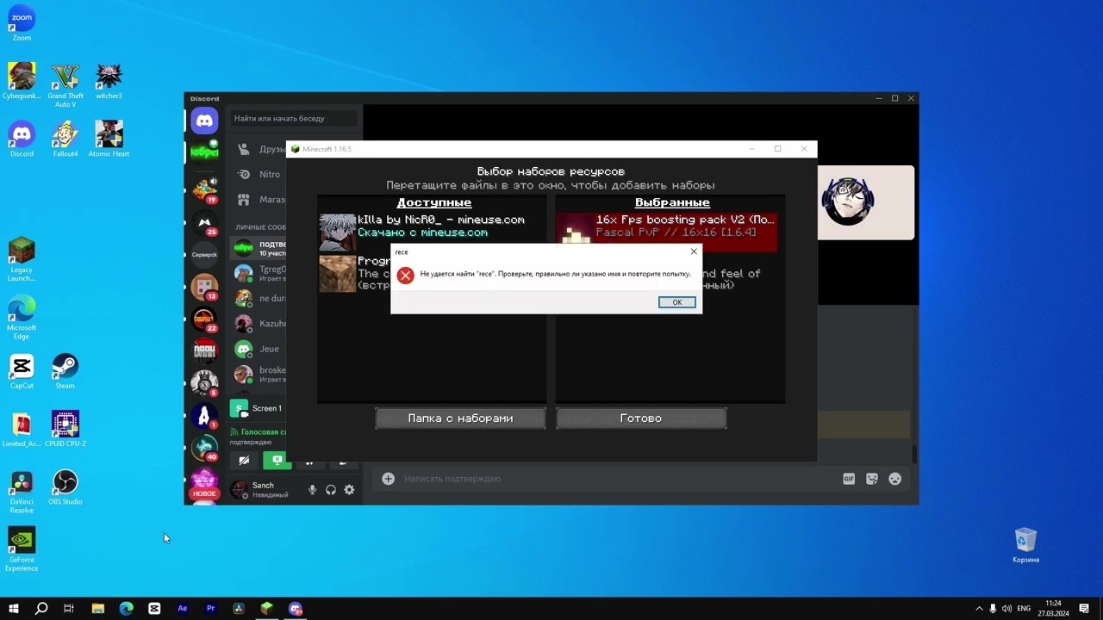The image size is (1103, 620).
Task: Open the Windows Start menu
Action: pyautogui.click(x=13, y=609)
